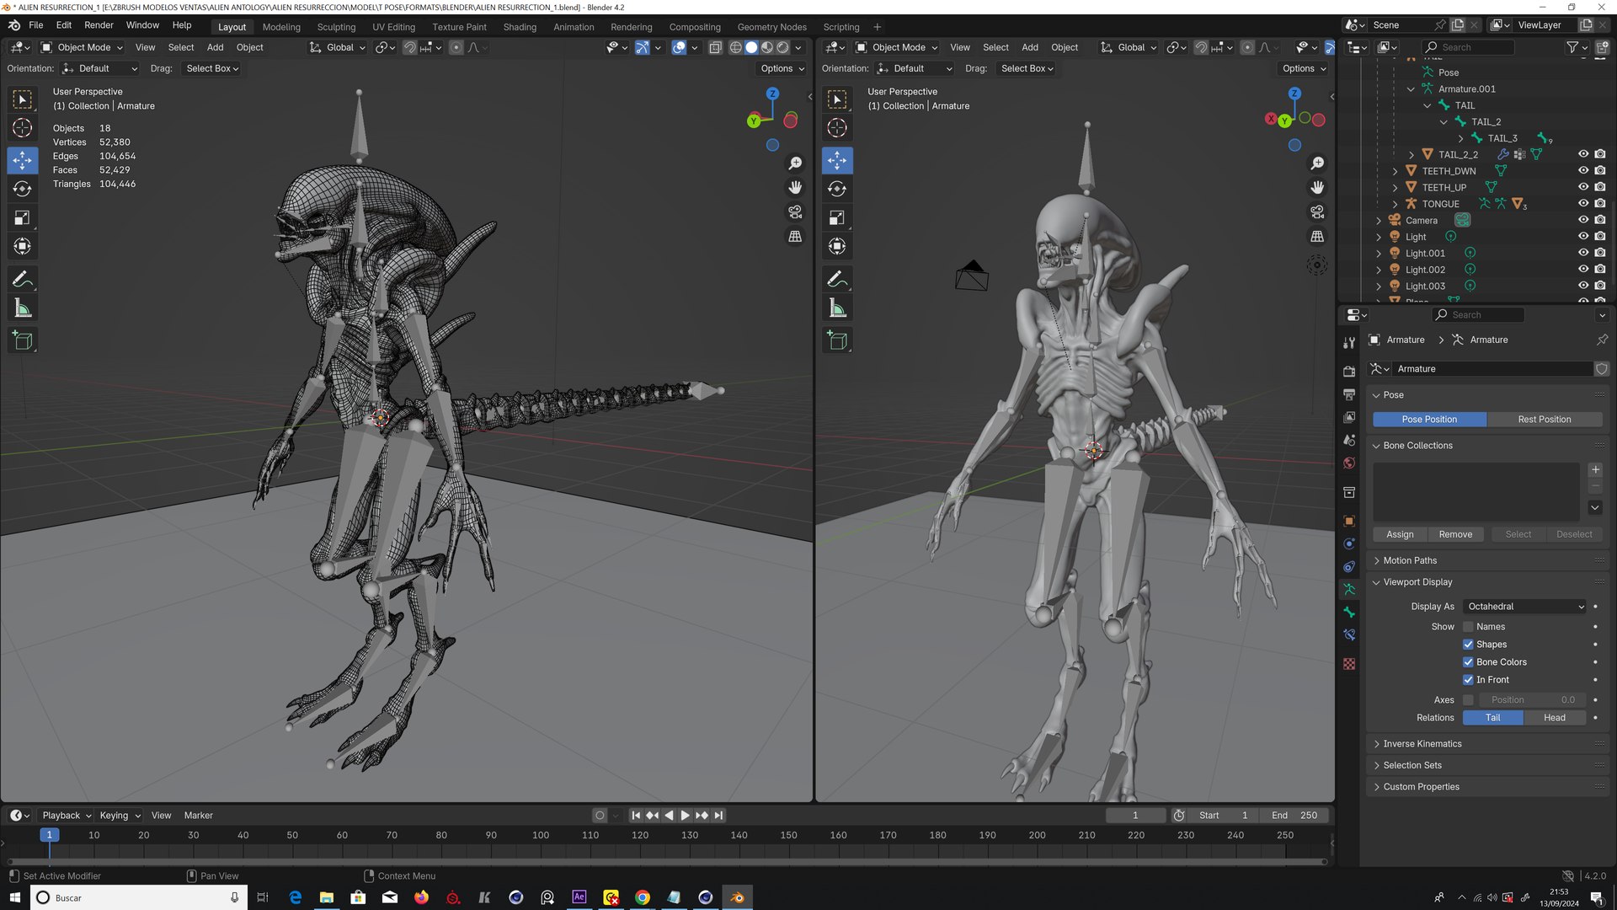Toggle X-Ray mode in left viewport header
Image resolution: width=1617 pixels, height=910 pixels.
click(715, 47)
